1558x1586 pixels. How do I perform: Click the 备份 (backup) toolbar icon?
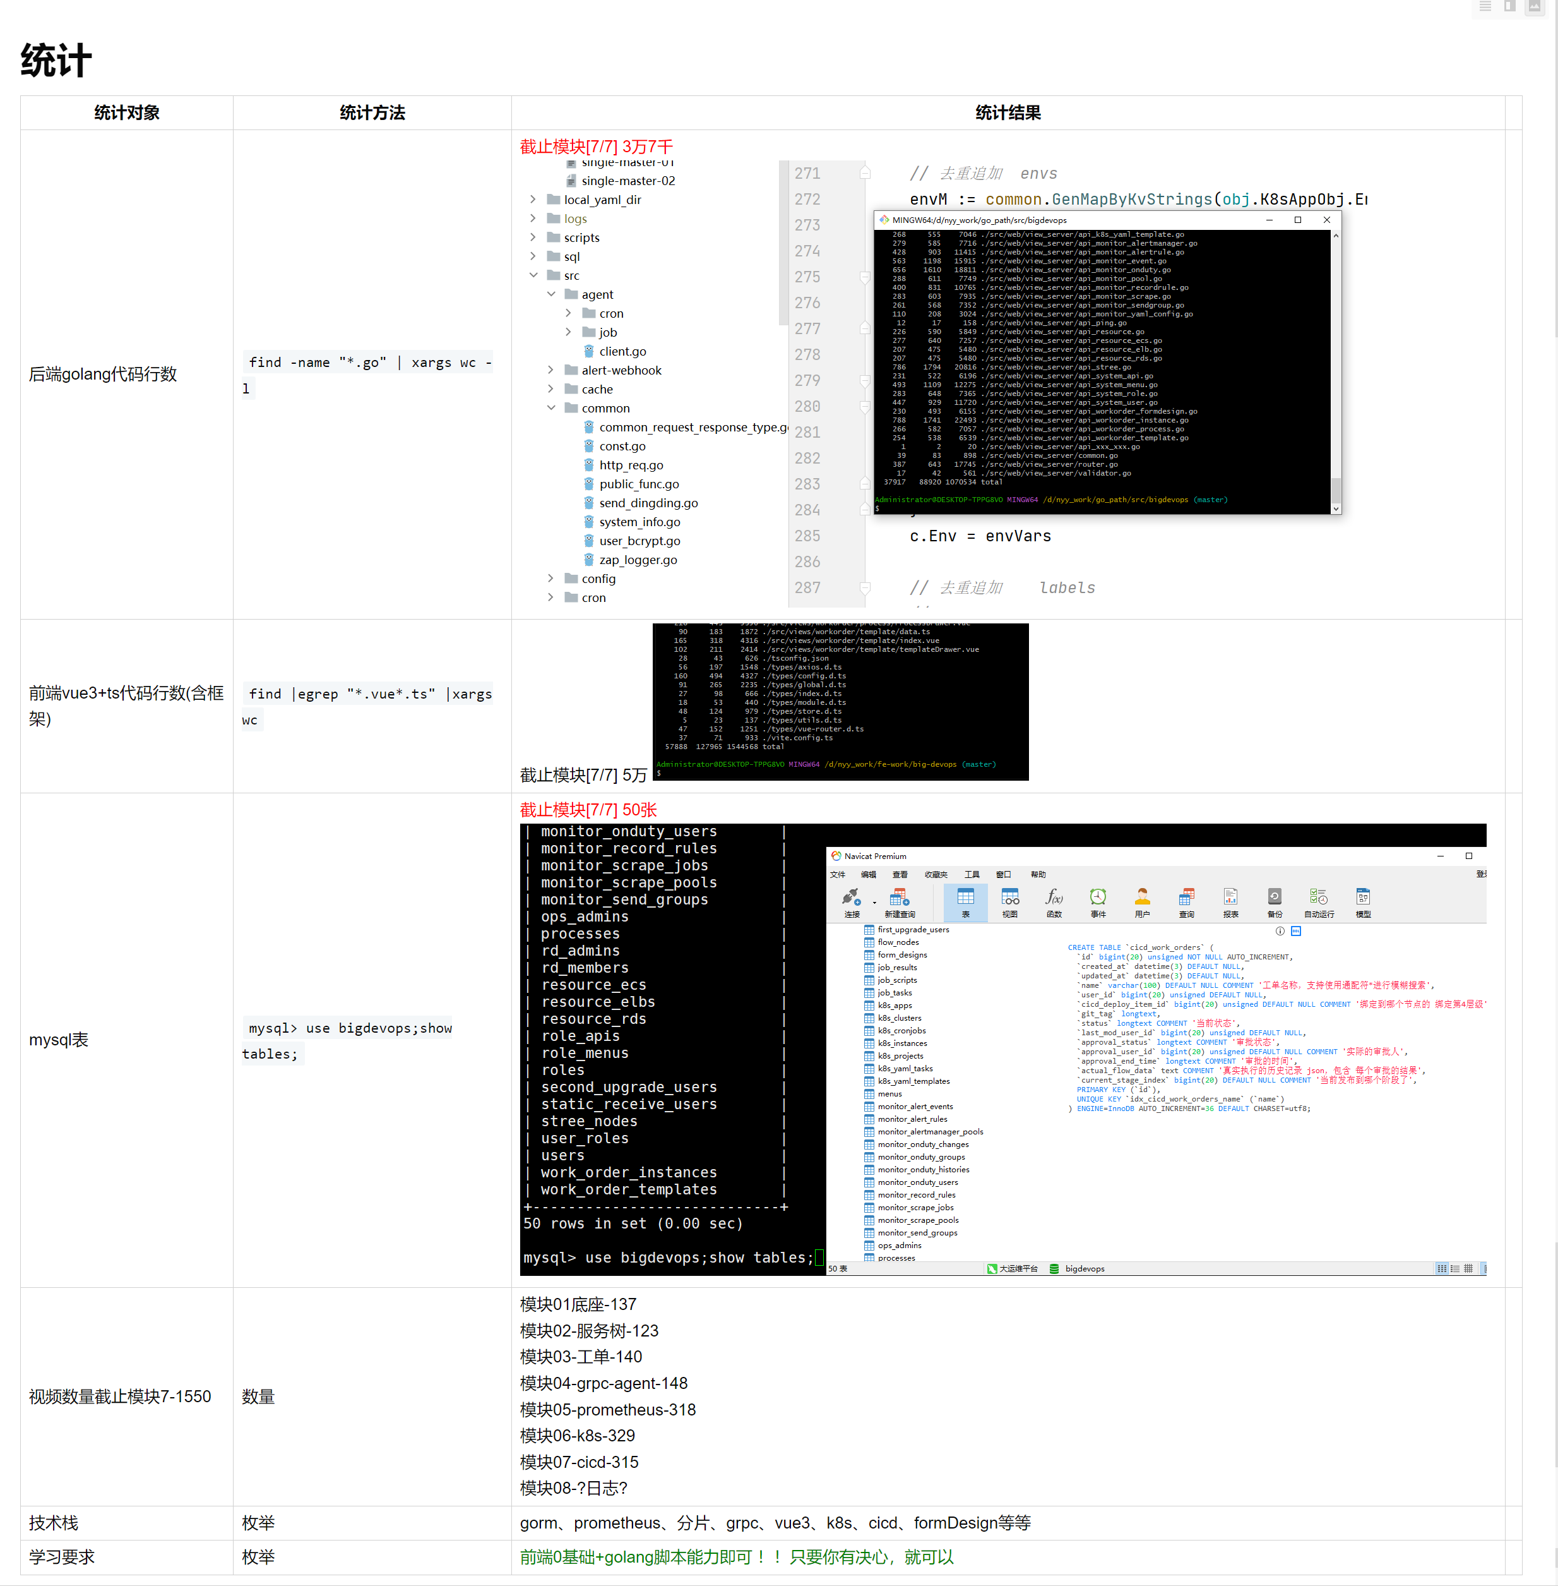point(1275,896)
